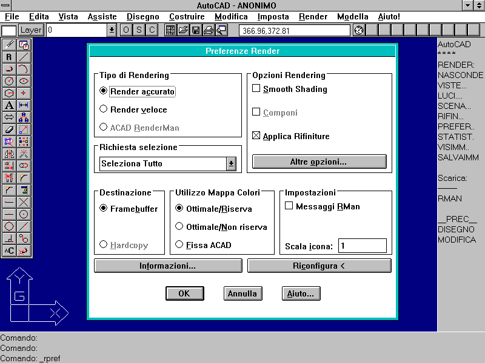The image size is (485, 363).
Task: Click the Toolbox toggle icon in toolbar
Action: [170, 30]
